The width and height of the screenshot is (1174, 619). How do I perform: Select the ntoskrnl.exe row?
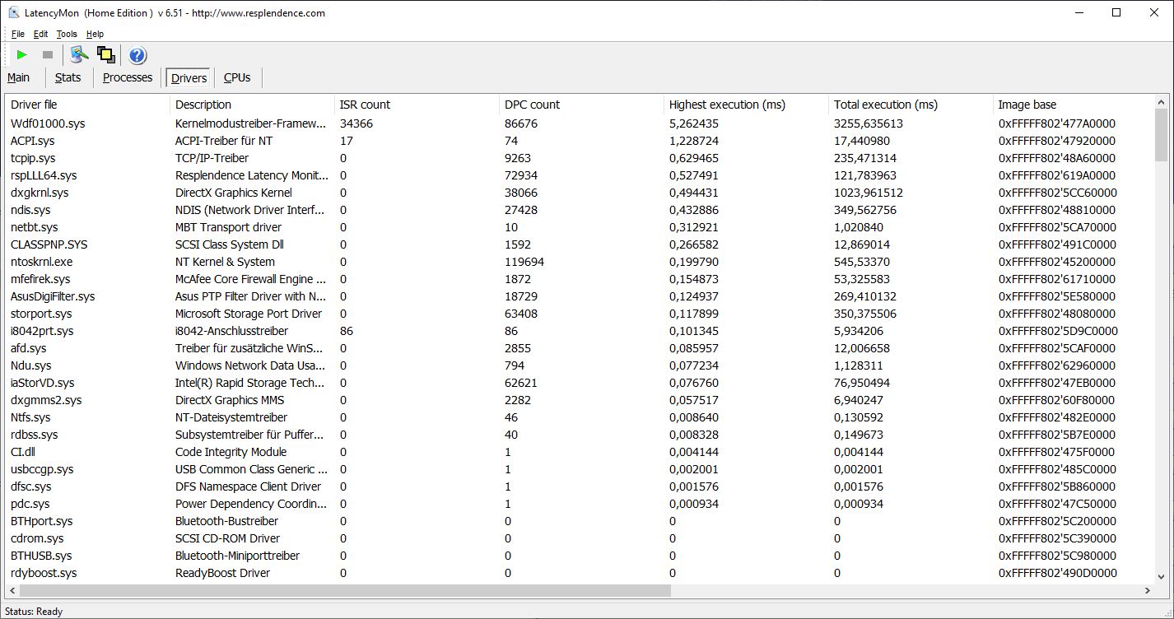pyautogui.click(x=580, y=262)
